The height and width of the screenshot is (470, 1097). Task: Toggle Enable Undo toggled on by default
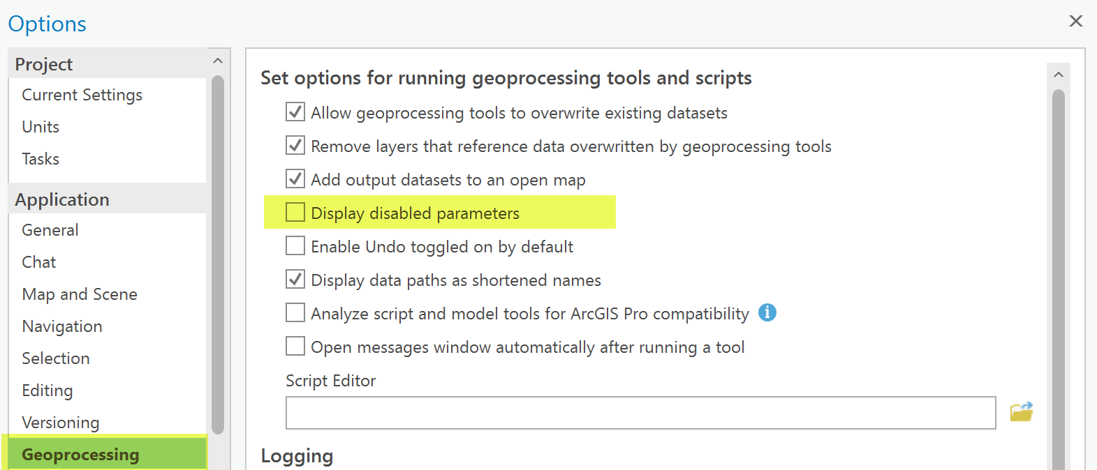pyautogui.click(x=295, y=246)
